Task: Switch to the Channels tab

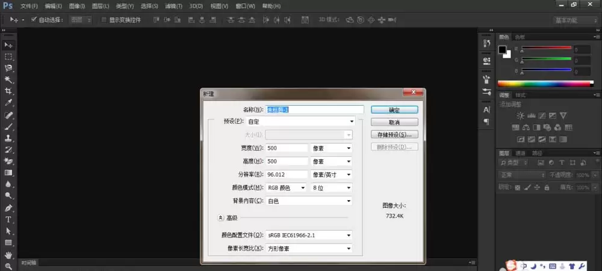Action: tap(520, 153)
